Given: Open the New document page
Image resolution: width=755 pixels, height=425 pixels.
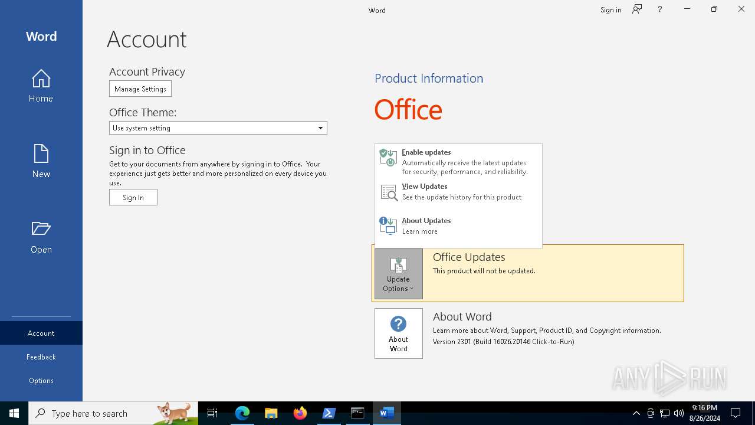Looking at the screenshot, I should [41, 162].
